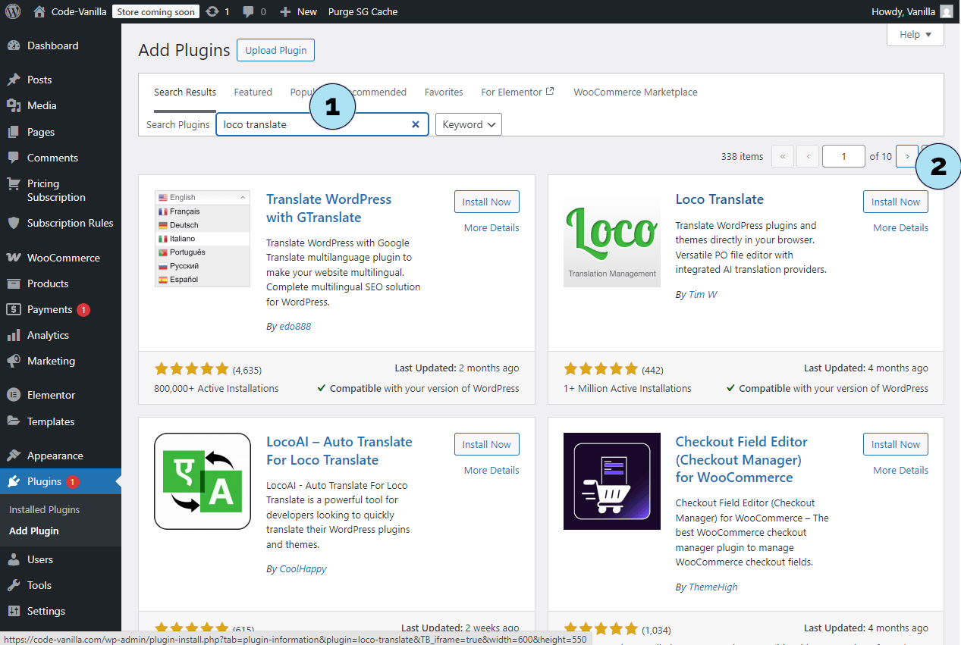Open the WooCommerce sidebar menu
This screenshot has width=961, height=645.
[x=62, y=258]
